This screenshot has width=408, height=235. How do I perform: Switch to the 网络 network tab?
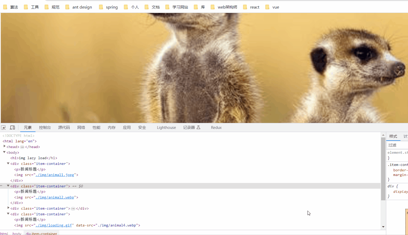pyautogui.click(x=81, y=128)
